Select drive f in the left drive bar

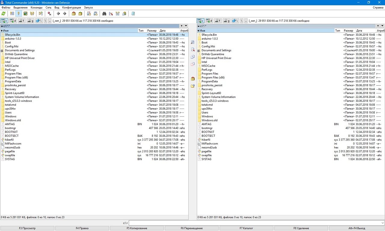click(x=22, y=21)
